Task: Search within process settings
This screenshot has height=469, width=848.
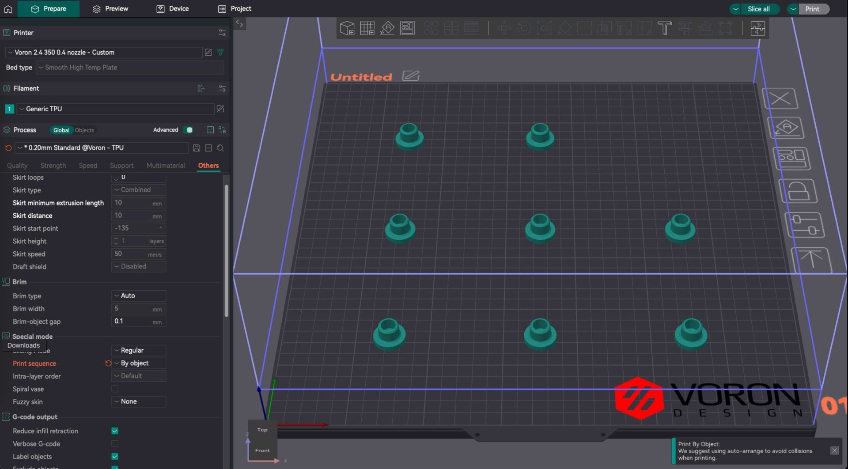Action: (x=220, y=148)
